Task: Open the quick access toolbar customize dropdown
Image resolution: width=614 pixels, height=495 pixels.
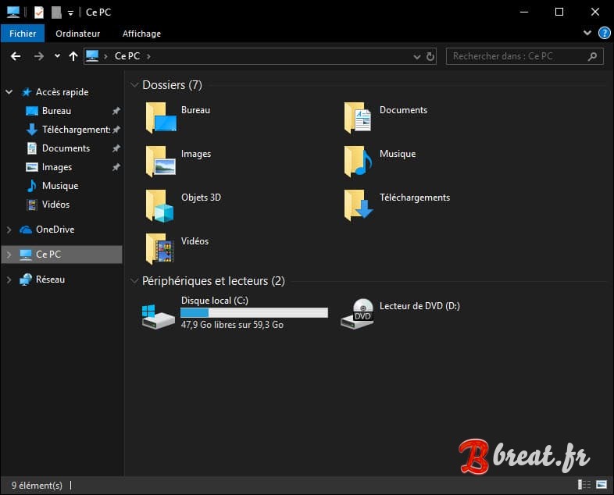Action: click(x=70, y=13)
